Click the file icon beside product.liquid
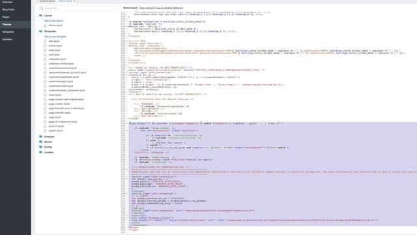417x235 pixels. tap(45, 126)
